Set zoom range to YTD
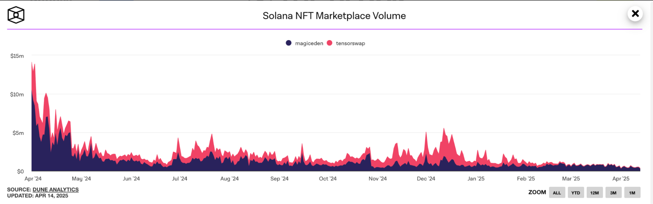This screenshot has width=653, height=204. point(576,193)
